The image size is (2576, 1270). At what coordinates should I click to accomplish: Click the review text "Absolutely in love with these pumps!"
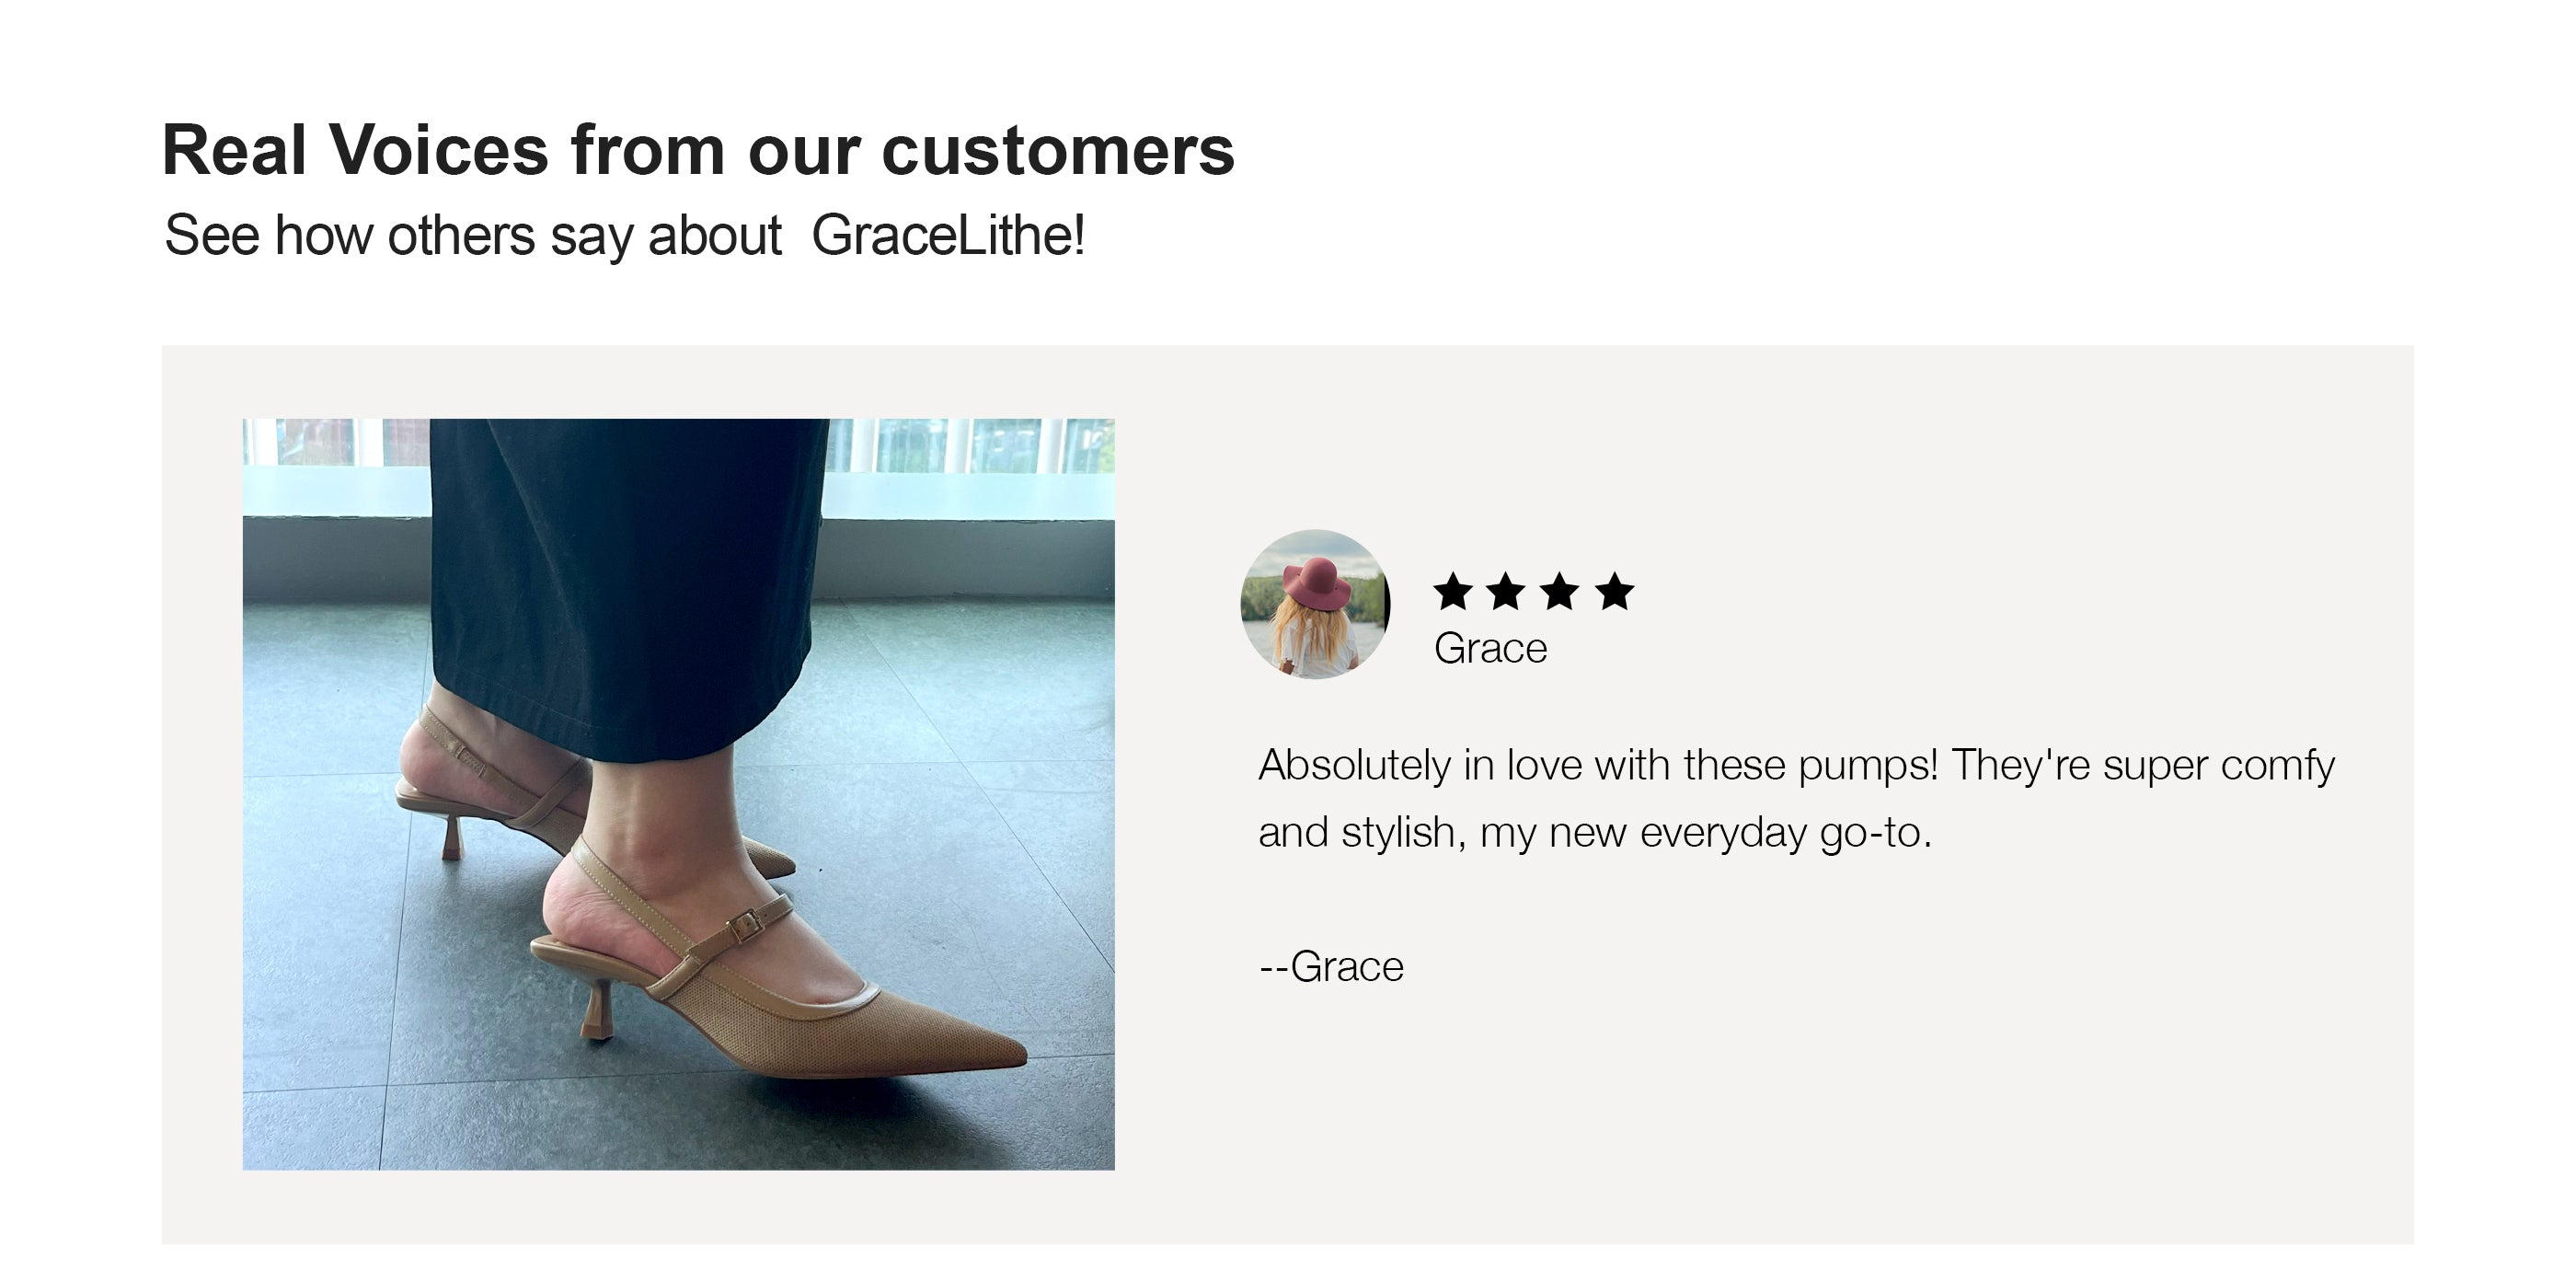coord(1597,766)
